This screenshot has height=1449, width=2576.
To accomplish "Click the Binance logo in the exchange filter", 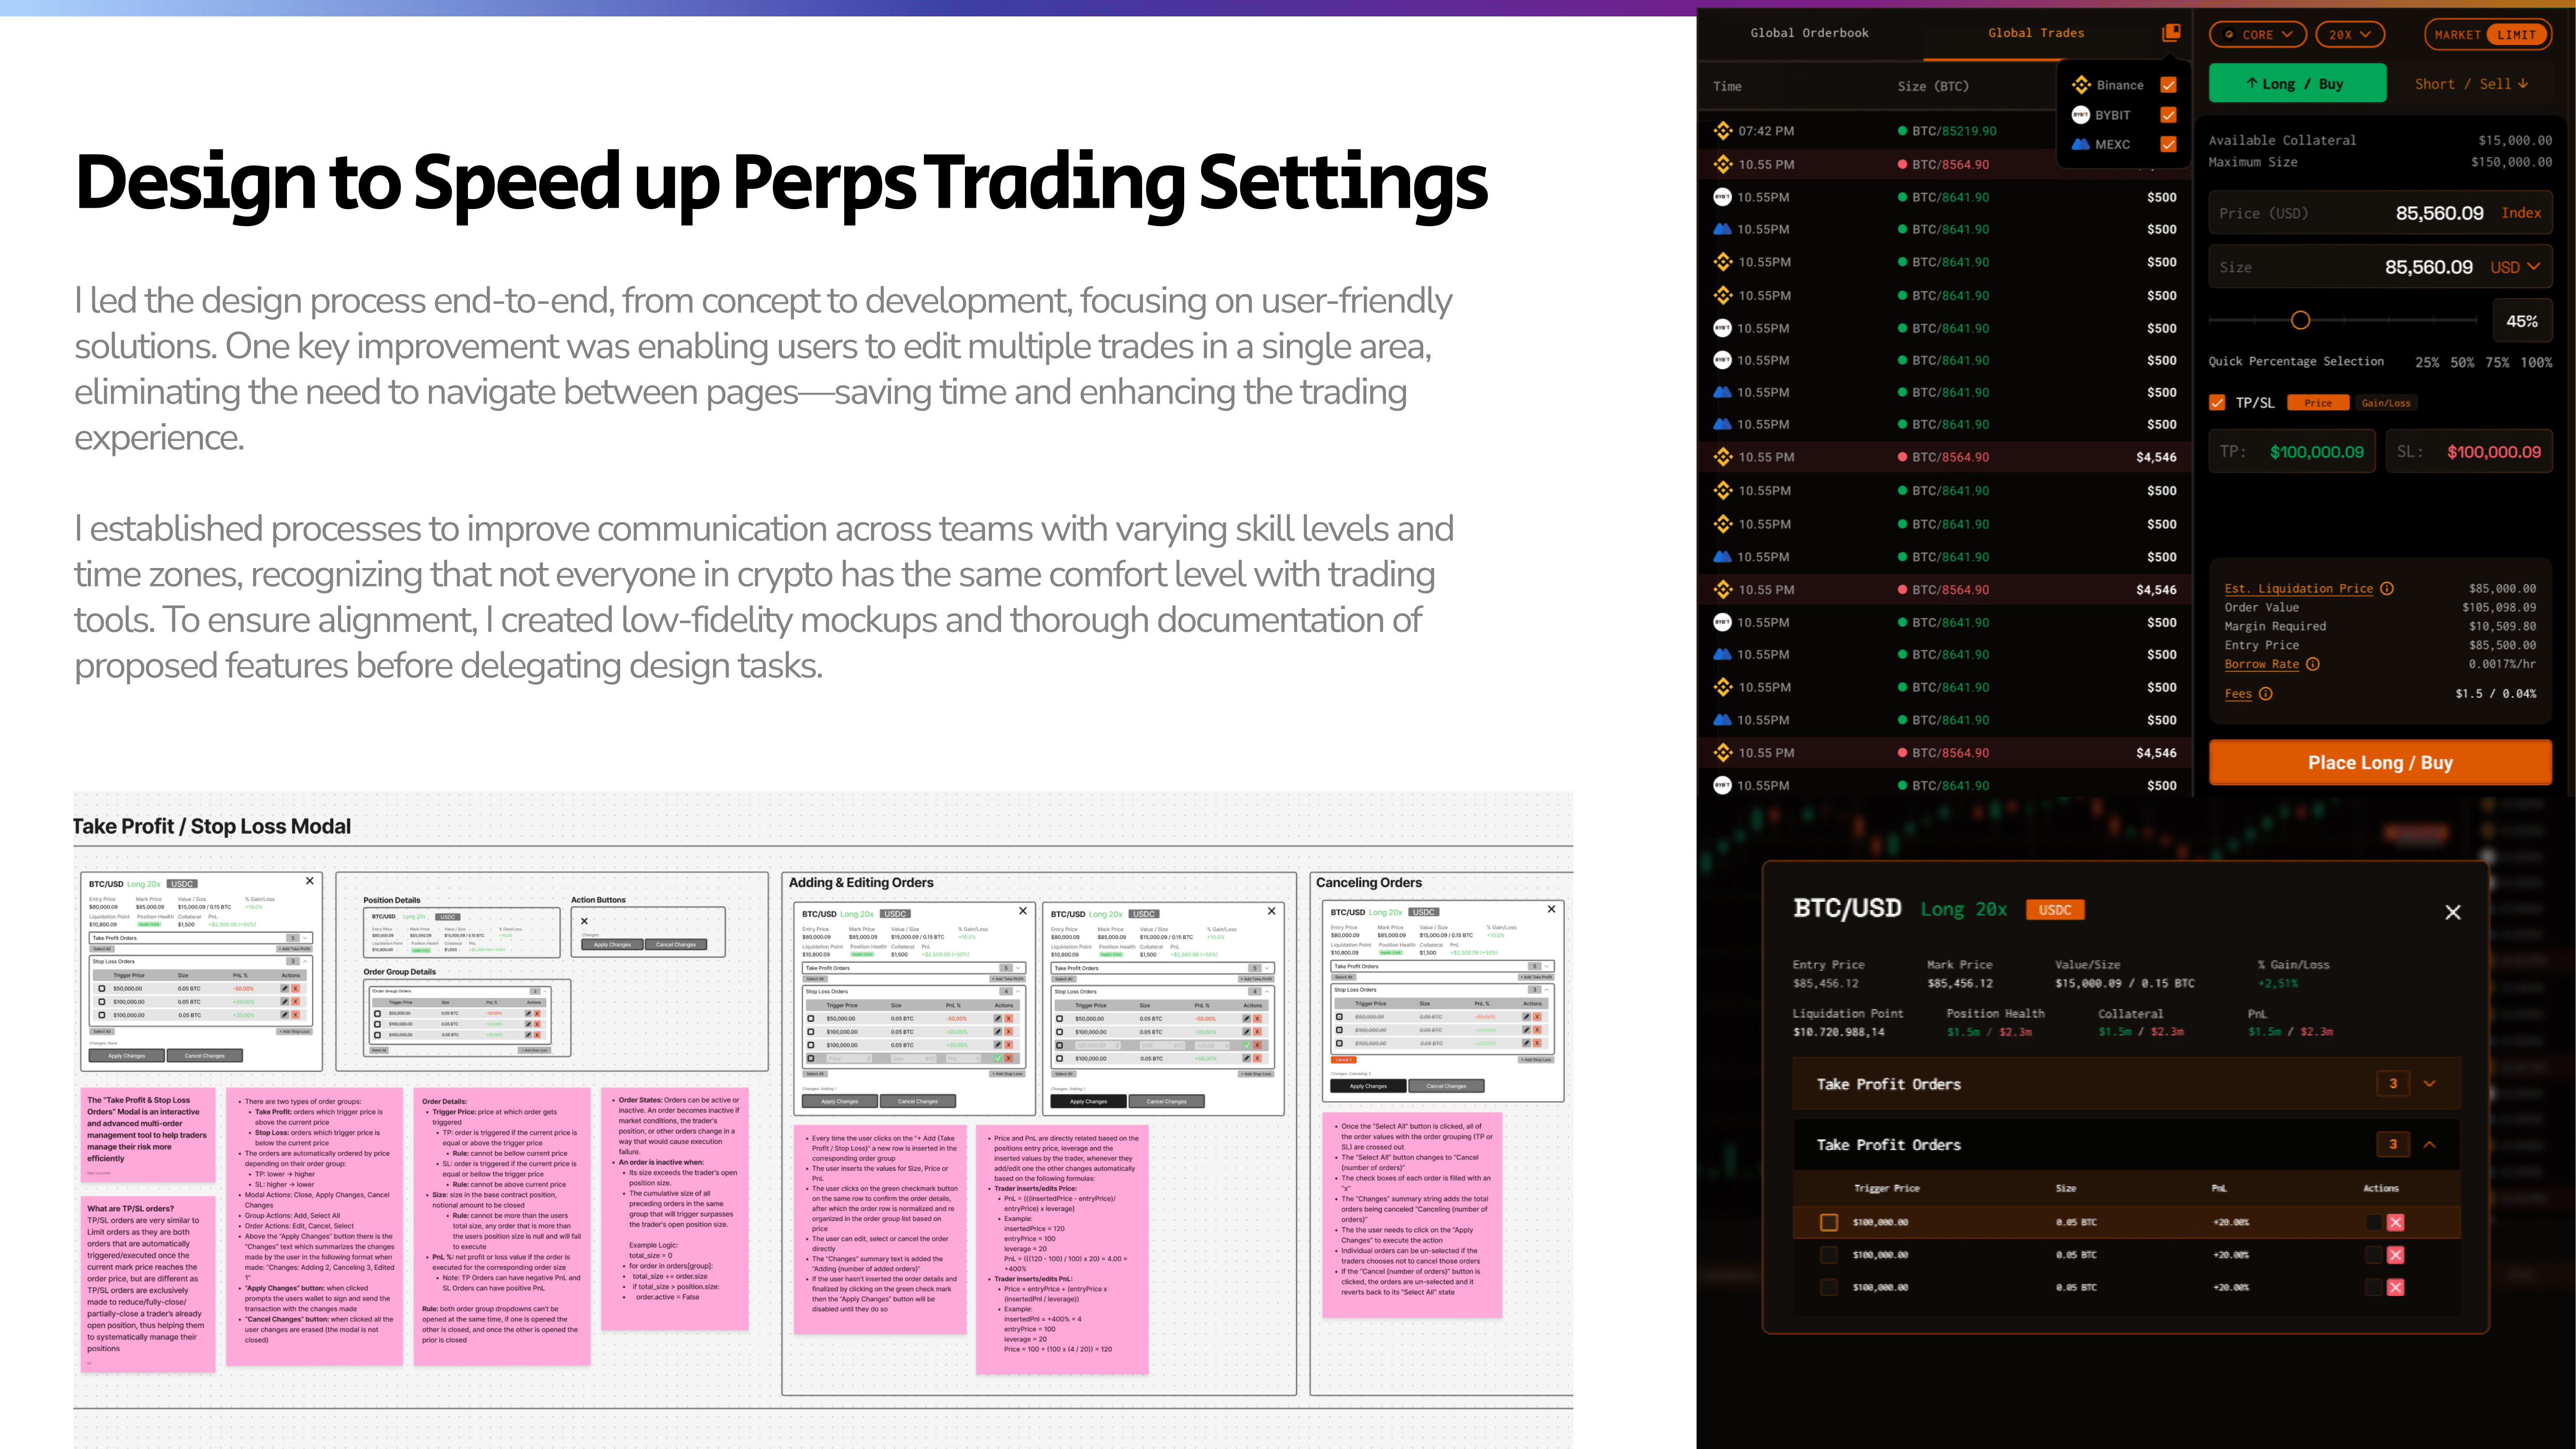I will coord(2082,85).
